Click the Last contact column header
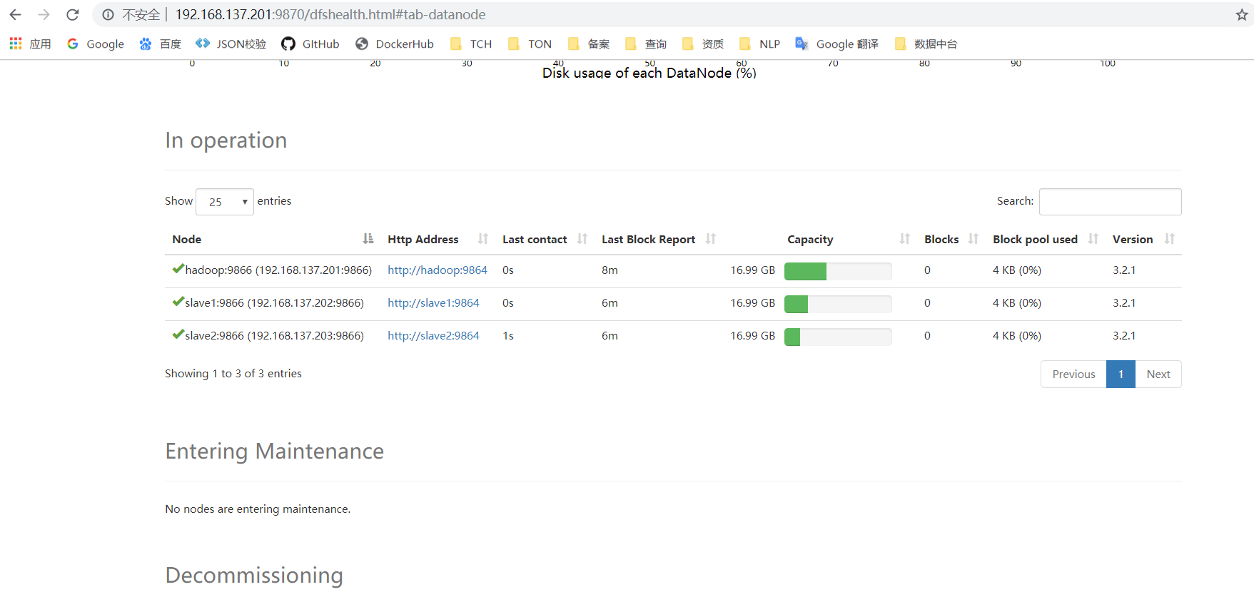This screenshot has width=1254, height=597. pos(535,240)
